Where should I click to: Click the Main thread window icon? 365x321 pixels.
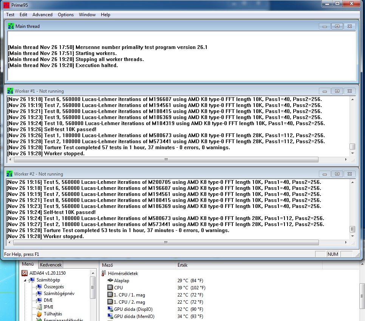coord(11,26)
